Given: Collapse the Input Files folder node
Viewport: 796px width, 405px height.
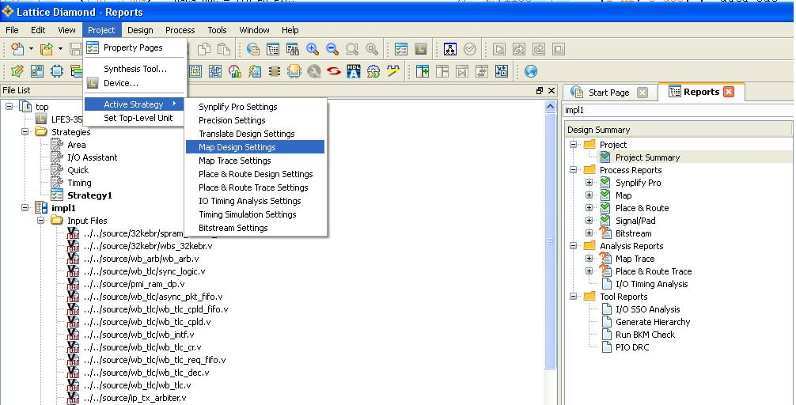Looking at the screenshot, I should click(x=41, y=221).
